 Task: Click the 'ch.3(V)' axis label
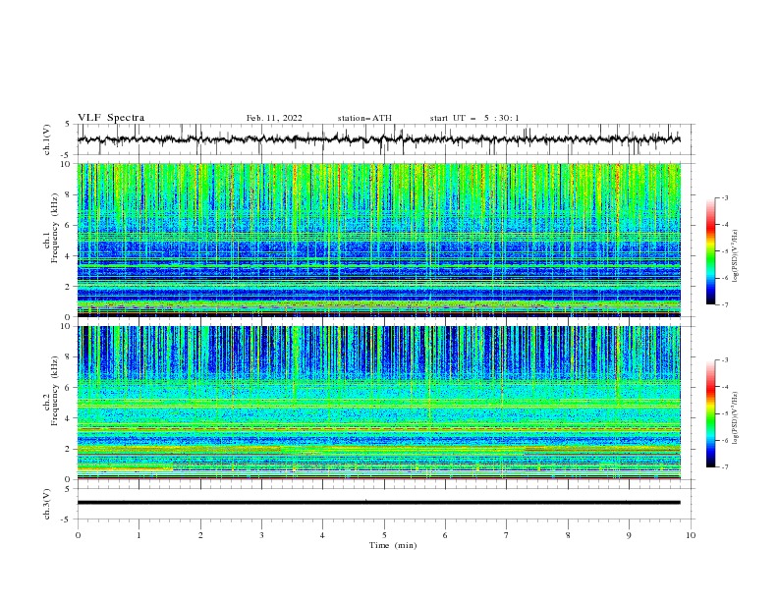(x=47, y=504)
